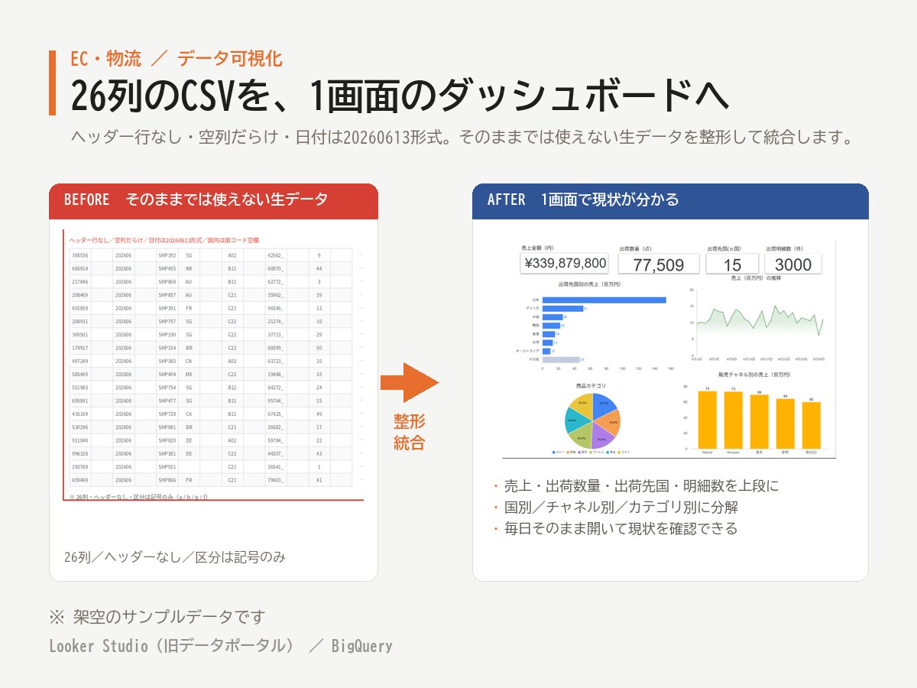Screen dimensions: 917x688
Task: Click the 26列のCSVを main headline
Action: click(x=400, y=95)
